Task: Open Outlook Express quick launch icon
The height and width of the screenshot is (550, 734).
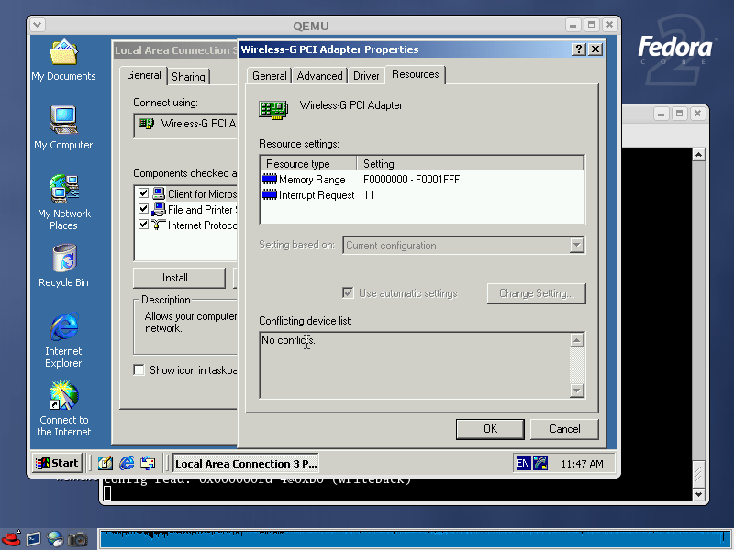Action: 148,463
